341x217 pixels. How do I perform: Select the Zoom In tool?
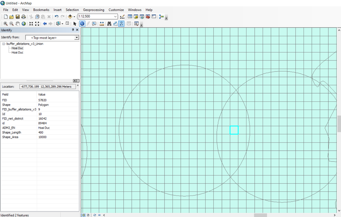click(x=5, y=24)
